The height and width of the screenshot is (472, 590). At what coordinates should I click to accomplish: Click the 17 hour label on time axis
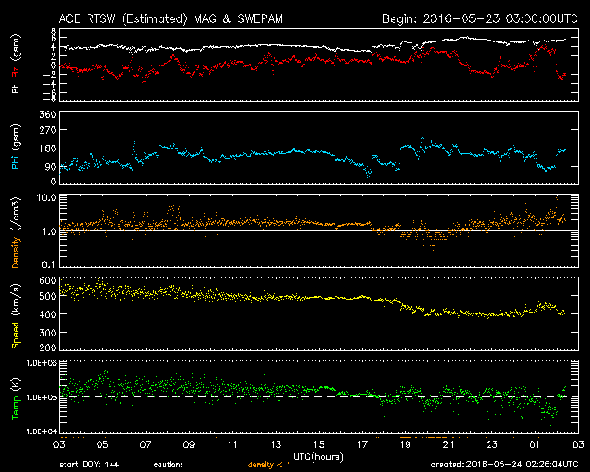362,444
